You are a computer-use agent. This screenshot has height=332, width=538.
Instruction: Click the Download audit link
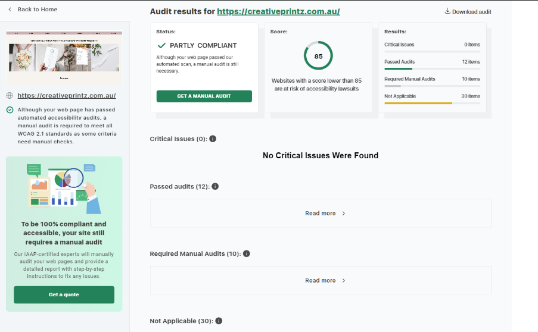point(471,11)
